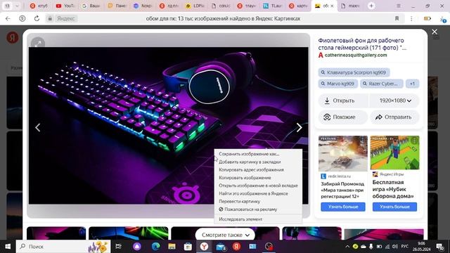Open the downloads icon in browser toolbar

(x=443, y=19)
